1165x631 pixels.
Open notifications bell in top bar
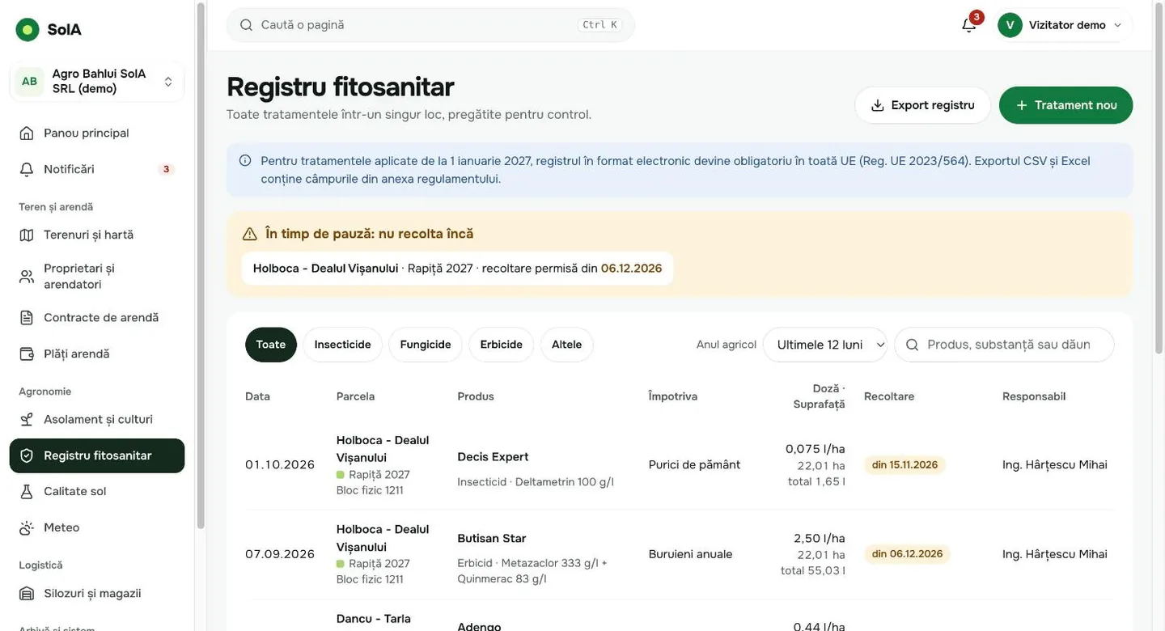pos(969,25)
